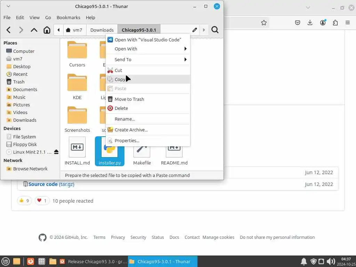Open the notifications bell in tray
The image size is (356, 267).
point(304,261)
